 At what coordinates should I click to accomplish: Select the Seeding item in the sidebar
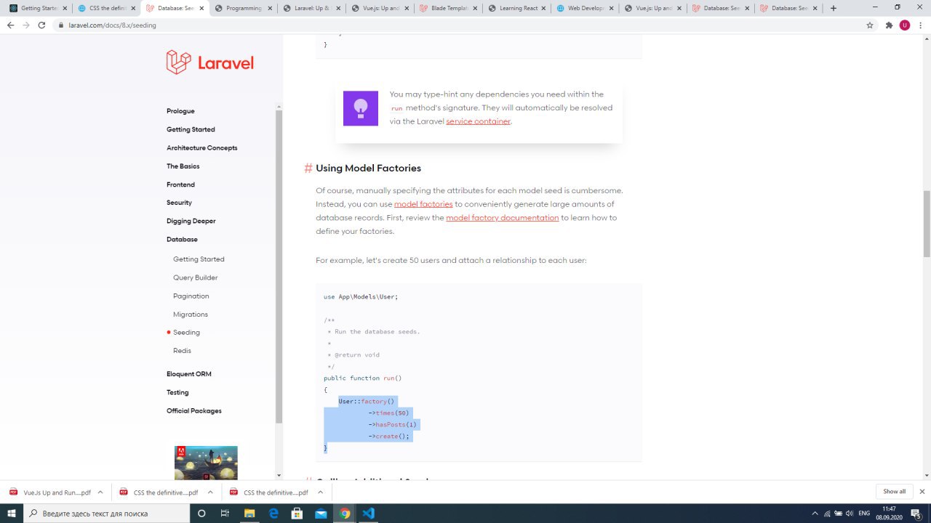pyautogui.click(x=186, y=333)
